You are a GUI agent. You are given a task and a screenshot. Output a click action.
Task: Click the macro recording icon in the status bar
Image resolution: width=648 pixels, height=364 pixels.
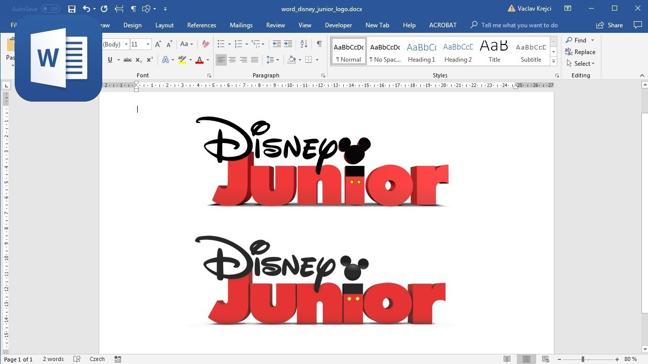(x=118, y=359)
